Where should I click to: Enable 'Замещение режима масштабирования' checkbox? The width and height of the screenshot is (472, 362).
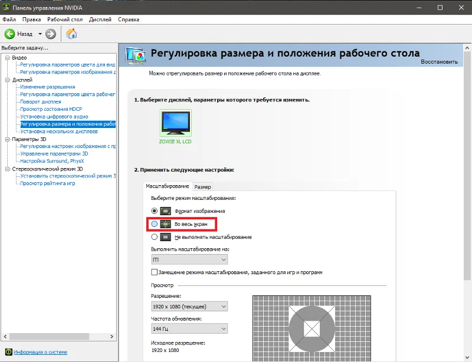coord(154,272)
